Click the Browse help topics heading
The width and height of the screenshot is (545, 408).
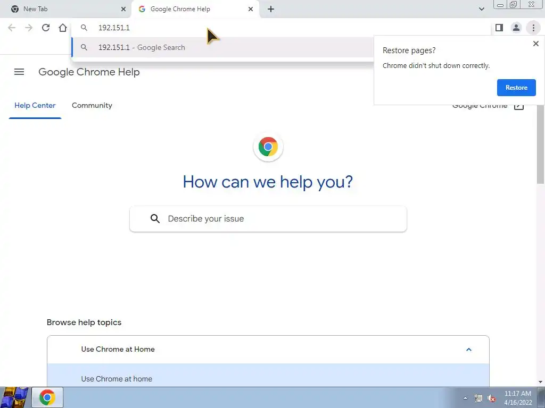84,322
